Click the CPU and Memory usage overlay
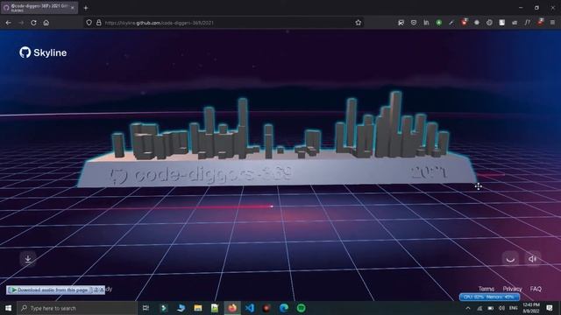Image resolution: width=561 pixels, height=315 pixels. click(489, 297)
